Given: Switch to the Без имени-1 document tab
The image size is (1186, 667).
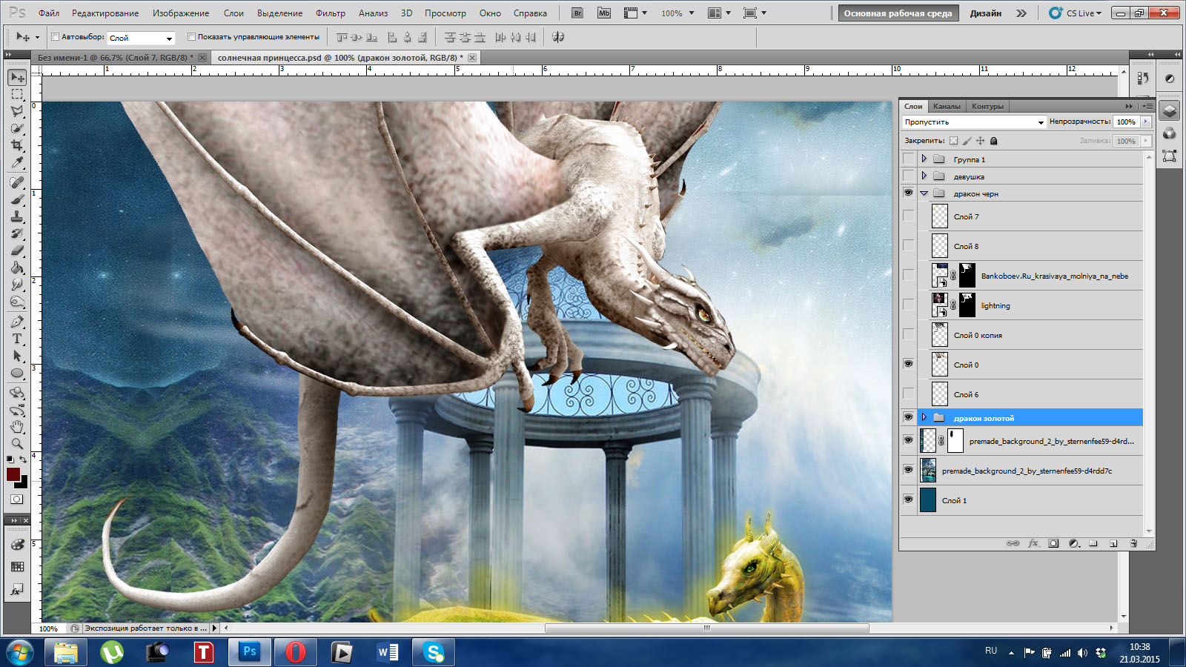Looking at the screenshot, I should pos(115,57).
